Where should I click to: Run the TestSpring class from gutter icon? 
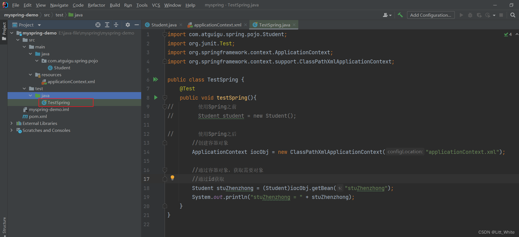[156, 80]
